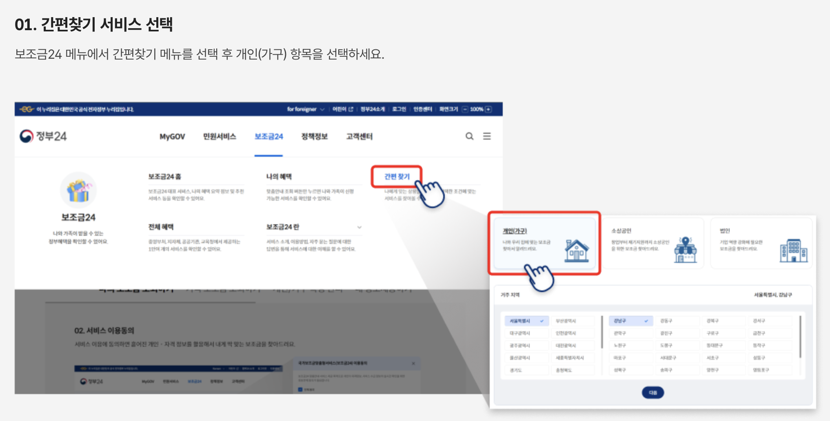Open the search magnifier icon
This screenshot has height=421, width=830.
[x=470, y=136]
